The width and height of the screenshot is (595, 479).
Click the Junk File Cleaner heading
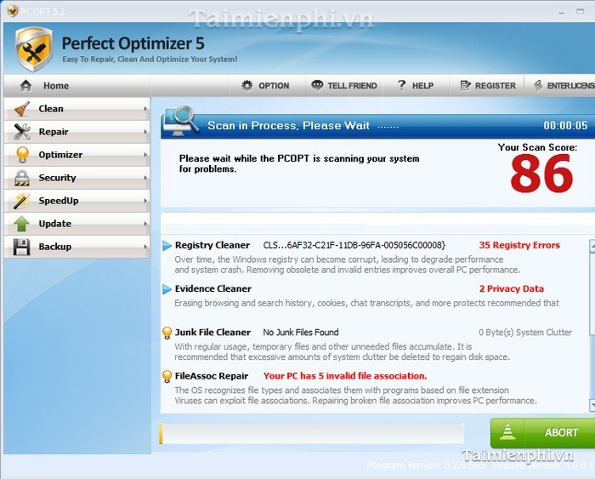212,333
